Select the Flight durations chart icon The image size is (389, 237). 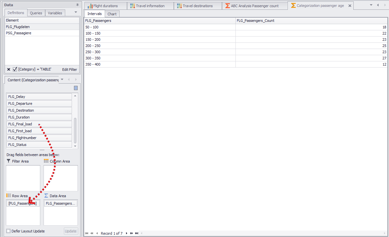pyautogui.click(x=90, y=6)
